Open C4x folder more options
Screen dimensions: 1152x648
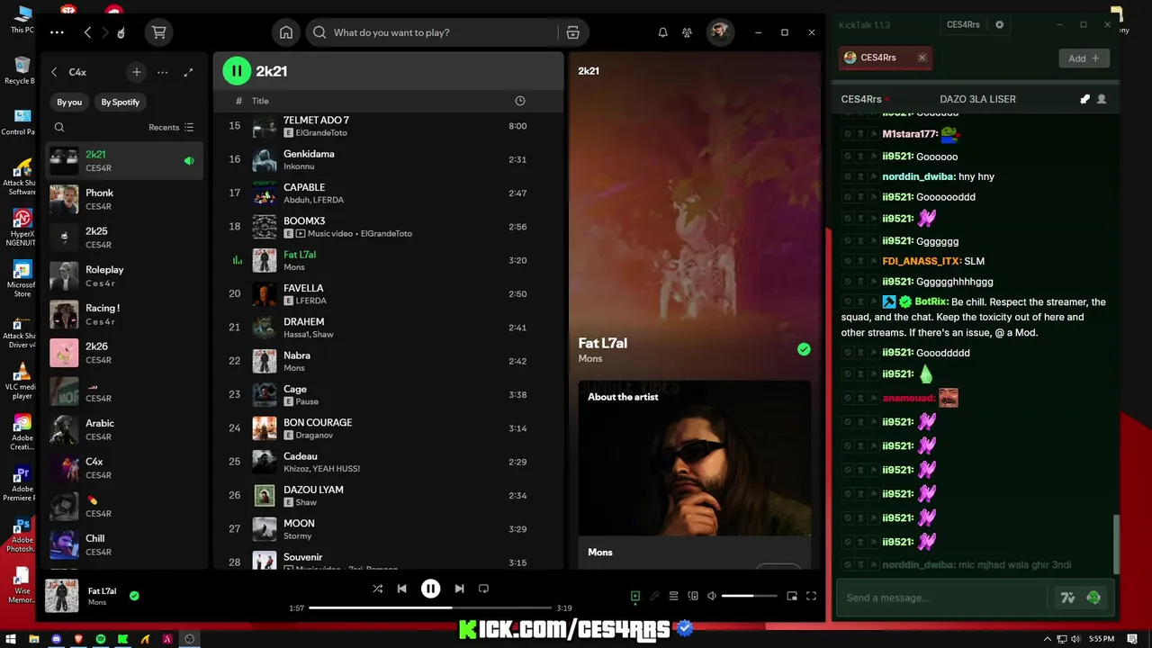162,72
